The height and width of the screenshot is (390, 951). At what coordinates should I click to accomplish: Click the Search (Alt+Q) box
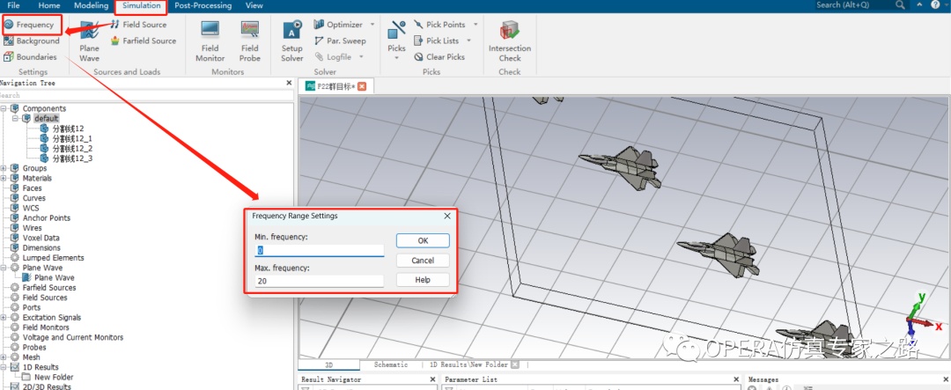click(x=853, y=5)
